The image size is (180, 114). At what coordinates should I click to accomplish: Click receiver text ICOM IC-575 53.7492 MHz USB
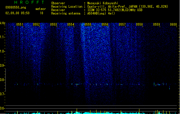(115, 10)
